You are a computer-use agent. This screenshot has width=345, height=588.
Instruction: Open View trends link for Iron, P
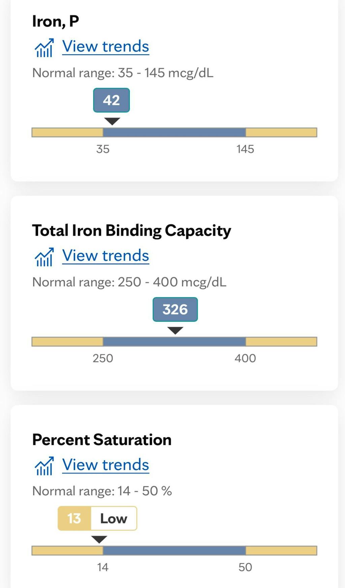pos(105,47)
